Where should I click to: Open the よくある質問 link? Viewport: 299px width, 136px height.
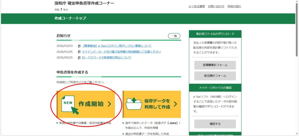pyautogui.click(x=197, y=6)
